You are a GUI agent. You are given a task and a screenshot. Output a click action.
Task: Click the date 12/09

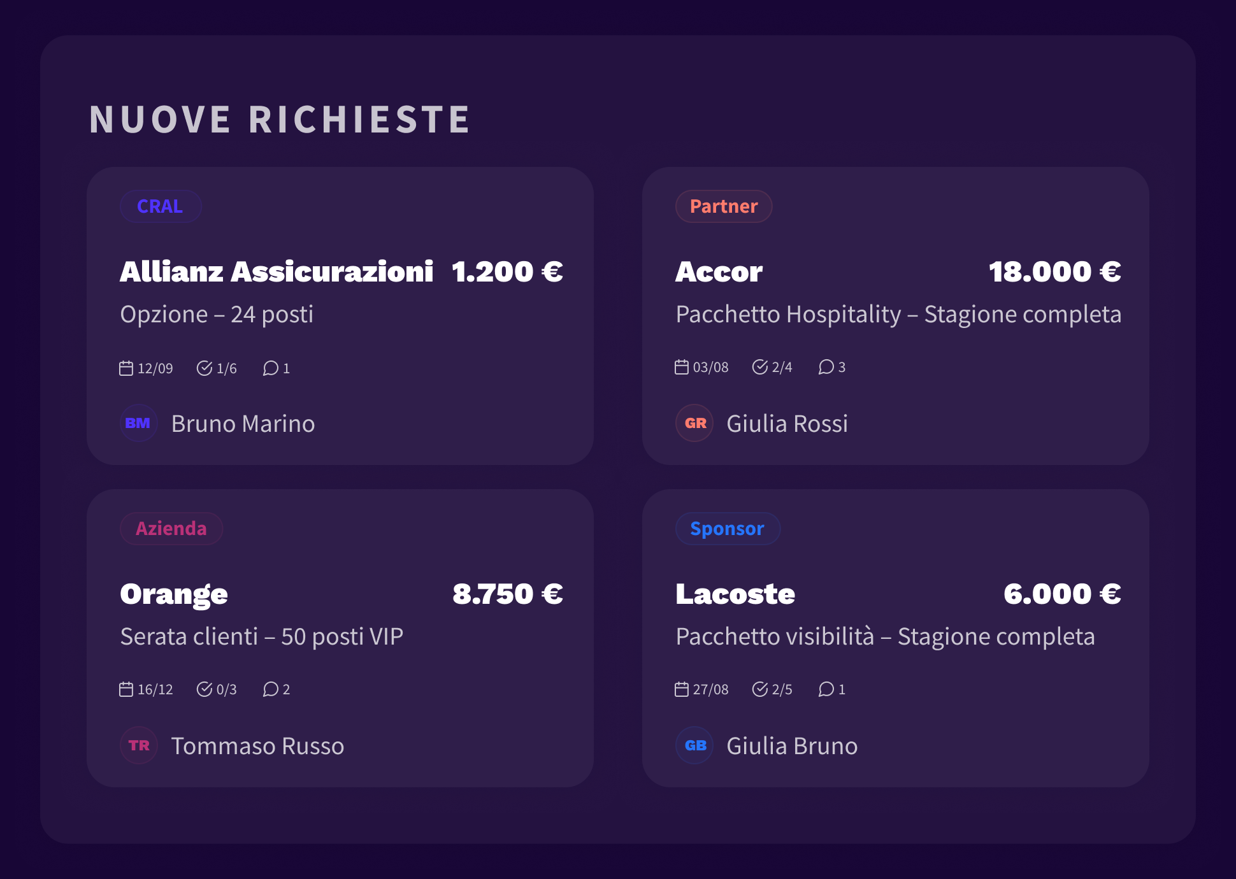click(155, 369)
